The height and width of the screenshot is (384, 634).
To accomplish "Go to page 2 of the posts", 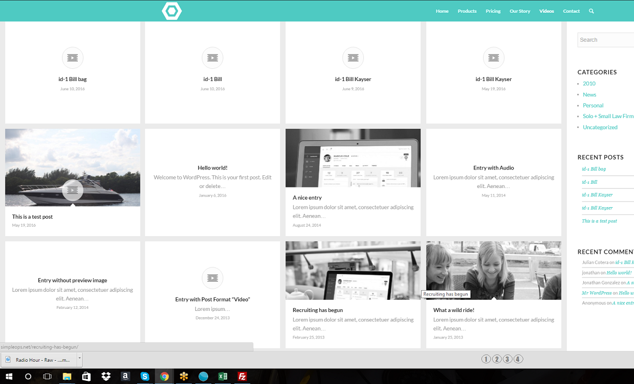I will point(496,359).
